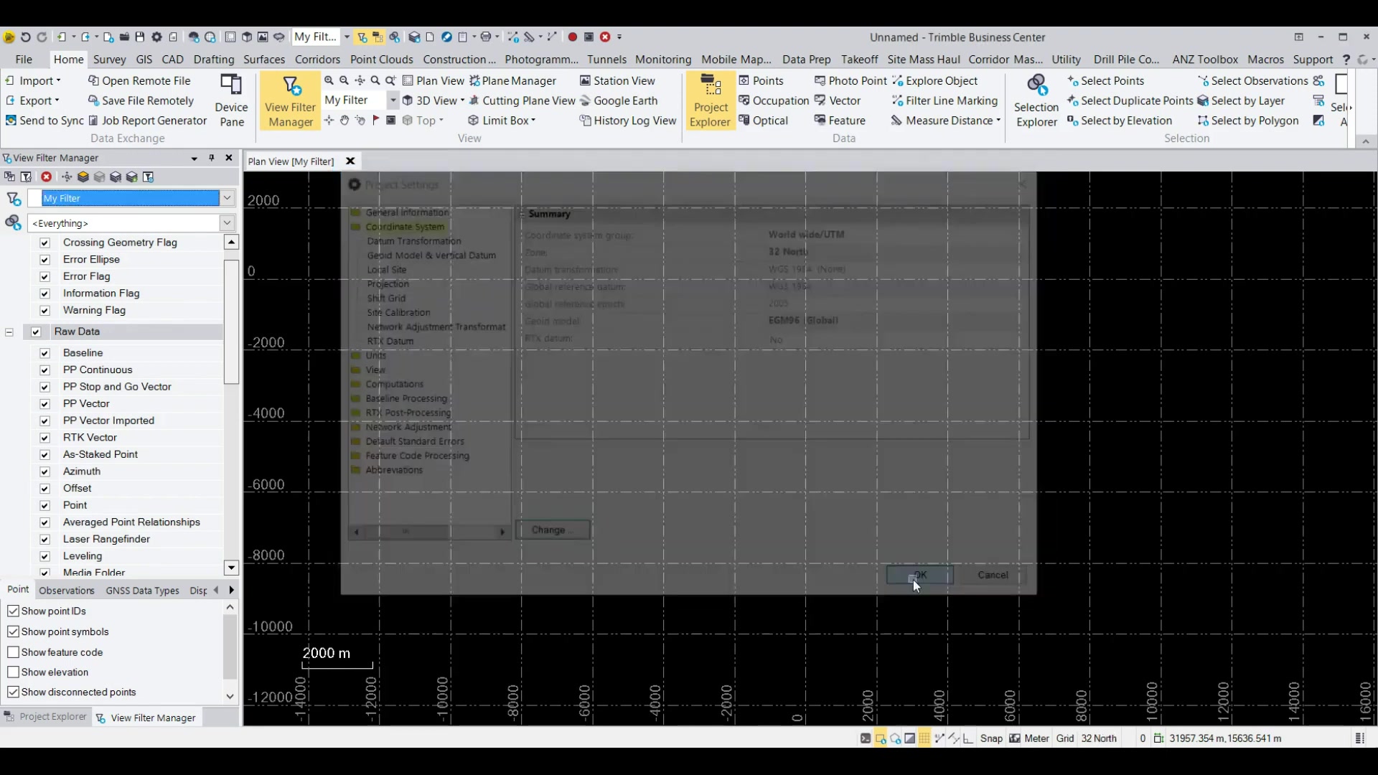The width and height of the screenshot is (1378, 775).
Task: Switch to the Point Clouds ribbon tab
Action: pos(381,60)
